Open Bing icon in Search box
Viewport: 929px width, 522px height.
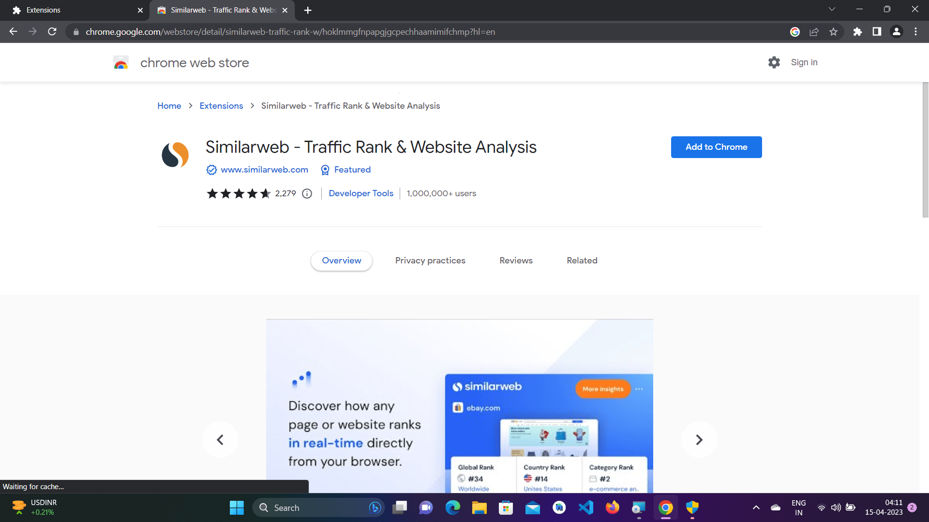tap(375, 507)
